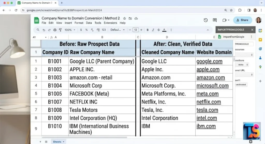Undo the last action
The image size is (265, 144).
coord(44,30)
